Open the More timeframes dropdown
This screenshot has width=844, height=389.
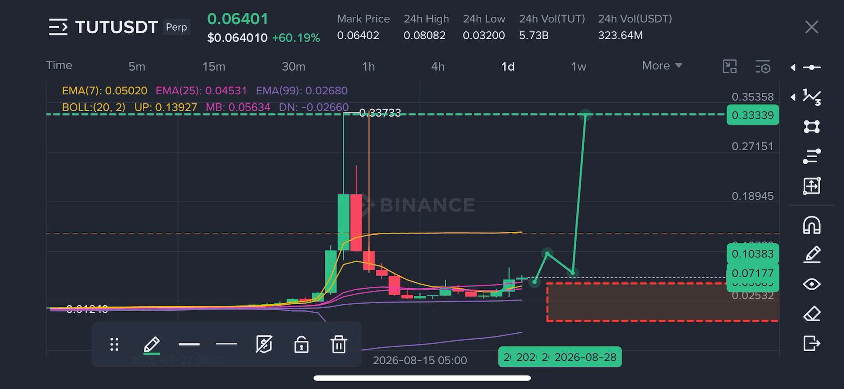tap(662, 65)
